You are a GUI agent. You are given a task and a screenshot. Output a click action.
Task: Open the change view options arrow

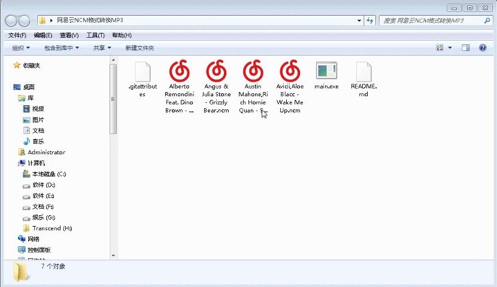[x=450, y=48]
